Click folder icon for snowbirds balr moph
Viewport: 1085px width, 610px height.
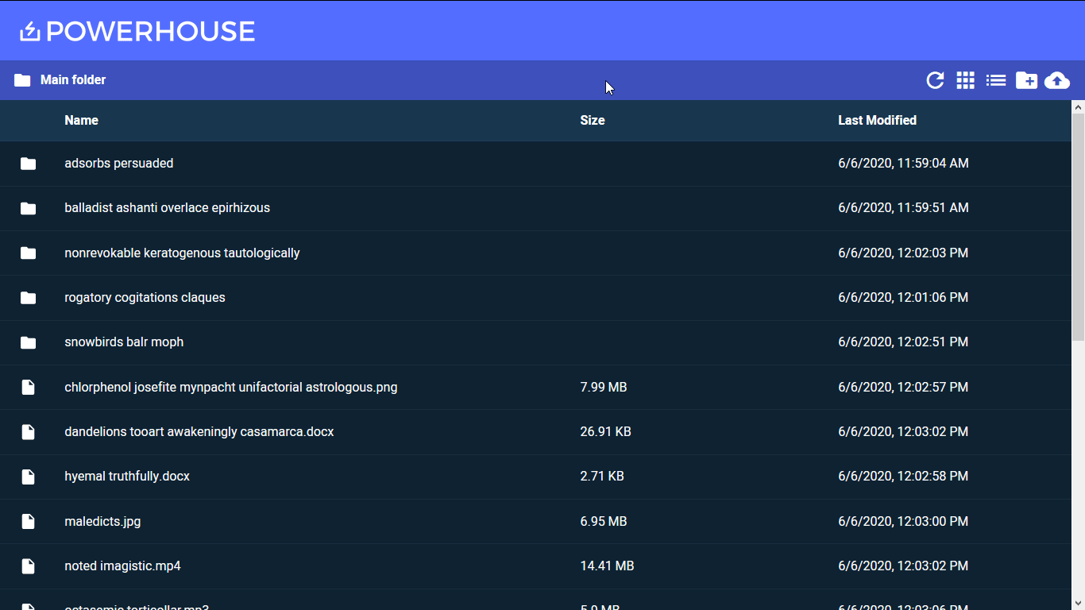[29, 342]
